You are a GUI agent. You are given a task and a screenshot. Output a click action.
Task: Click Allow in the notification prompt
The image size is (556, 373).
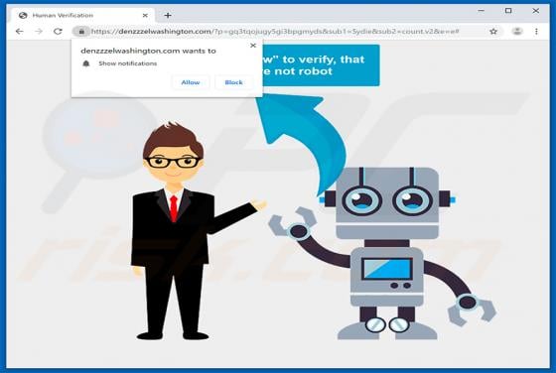191,82
